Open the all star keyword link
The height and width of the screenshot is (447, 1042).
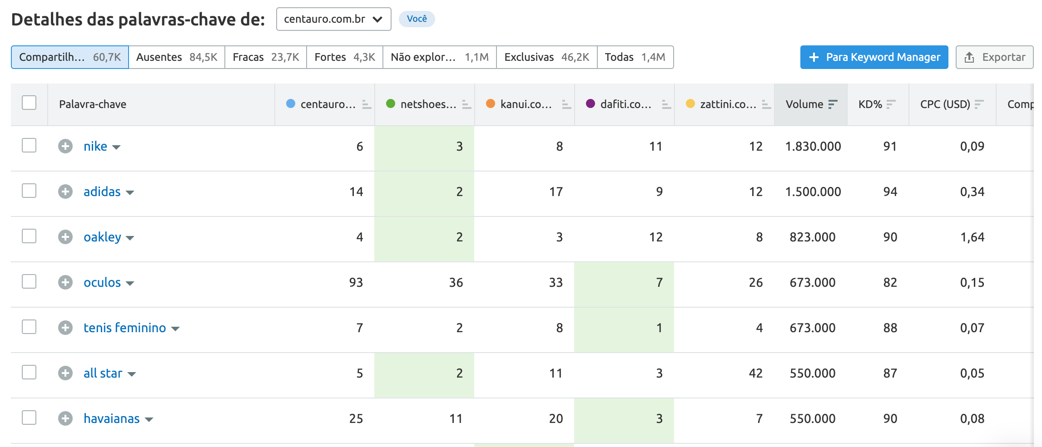(x=103, y=373)
